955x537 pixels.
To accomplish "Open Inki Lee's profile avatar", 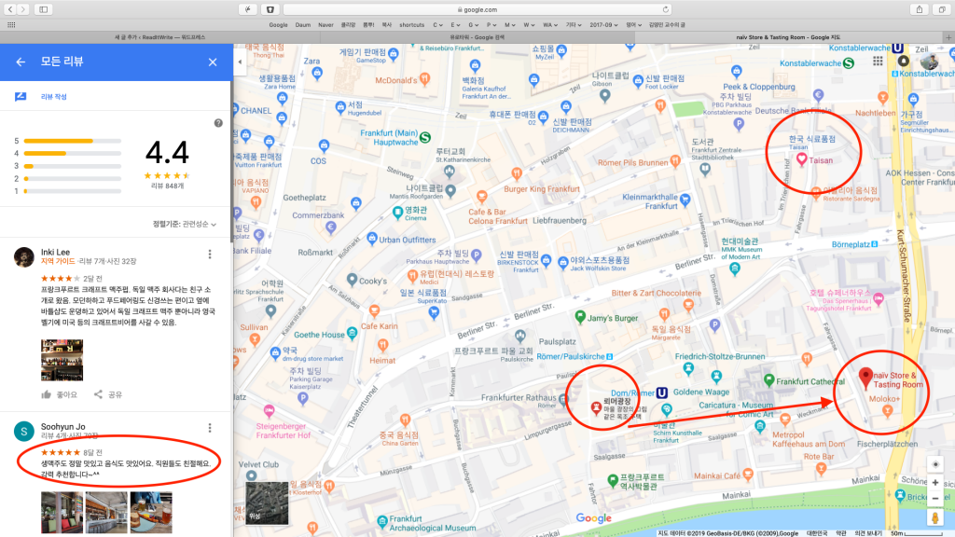I will pos(23,257).
